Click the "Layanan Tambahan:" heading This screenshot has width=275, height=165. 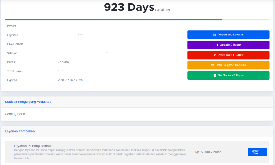tap(20, 131)
